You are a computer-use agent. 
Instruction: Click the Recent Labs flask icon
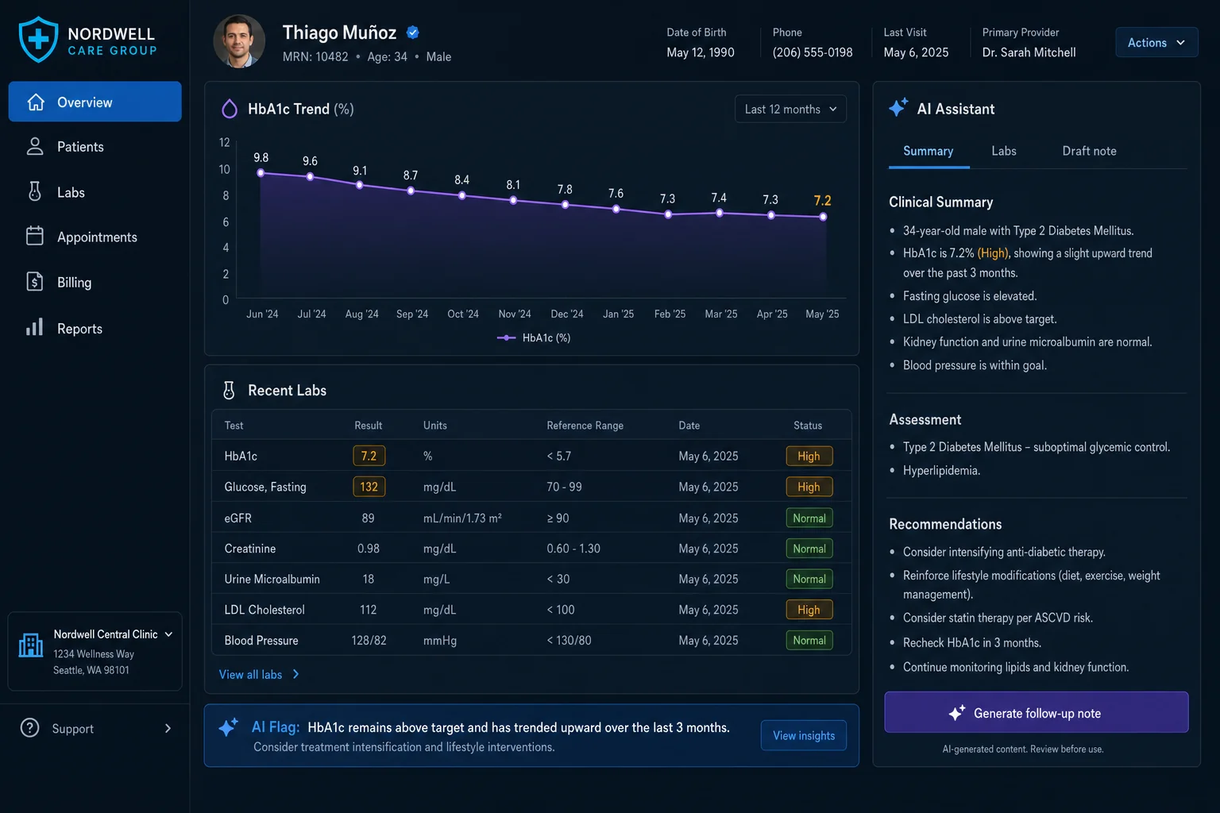click(229, 390)
